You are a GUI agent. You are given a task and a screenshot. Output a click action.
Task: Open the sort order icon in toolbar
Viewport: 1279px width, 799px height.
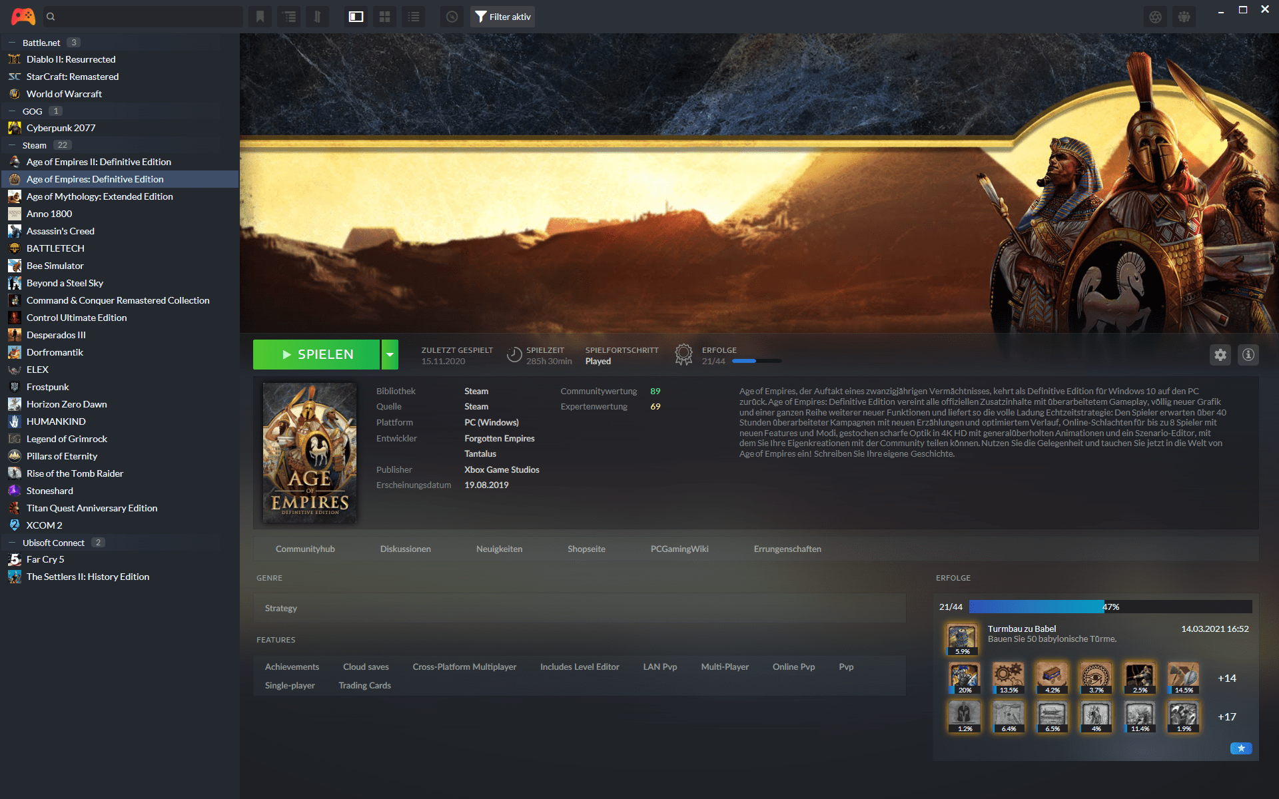tap(318, 17)
